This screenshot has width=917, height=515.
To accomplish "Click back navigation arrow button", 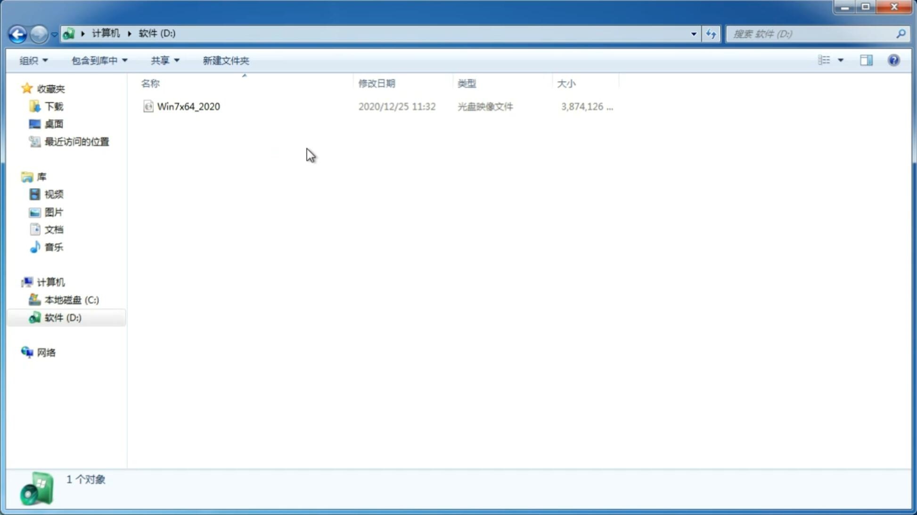I will click(17, 33).
